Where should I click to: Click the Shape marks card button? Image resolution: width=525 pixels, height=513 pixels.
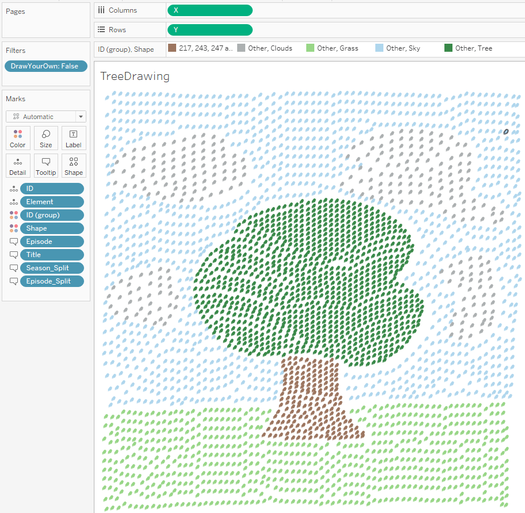pyautogui.click(x=74, y=165)
